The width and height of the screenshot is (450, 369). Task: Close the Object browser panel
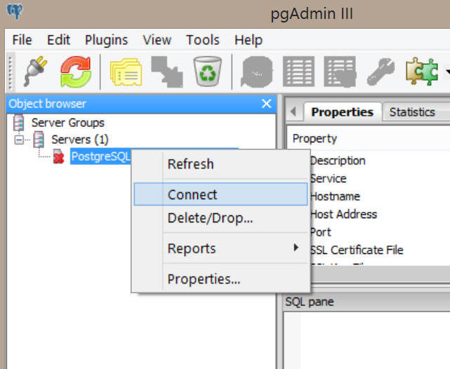[x=267, y=104]
